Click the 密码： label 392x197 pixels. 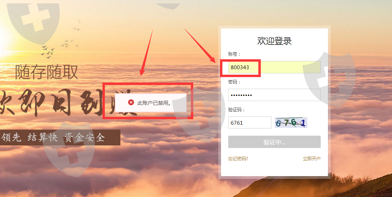point(234,82)
